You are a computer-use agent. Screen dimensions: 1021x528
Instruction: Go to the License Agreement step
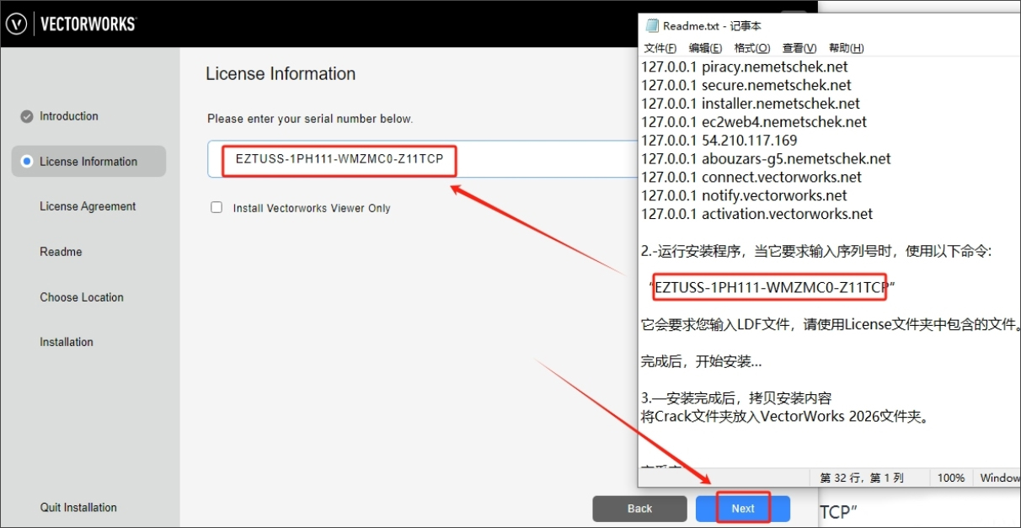tap(88, 206)
